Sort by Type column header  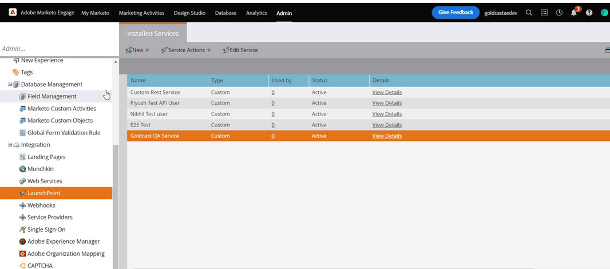click(x=239, y=81)
